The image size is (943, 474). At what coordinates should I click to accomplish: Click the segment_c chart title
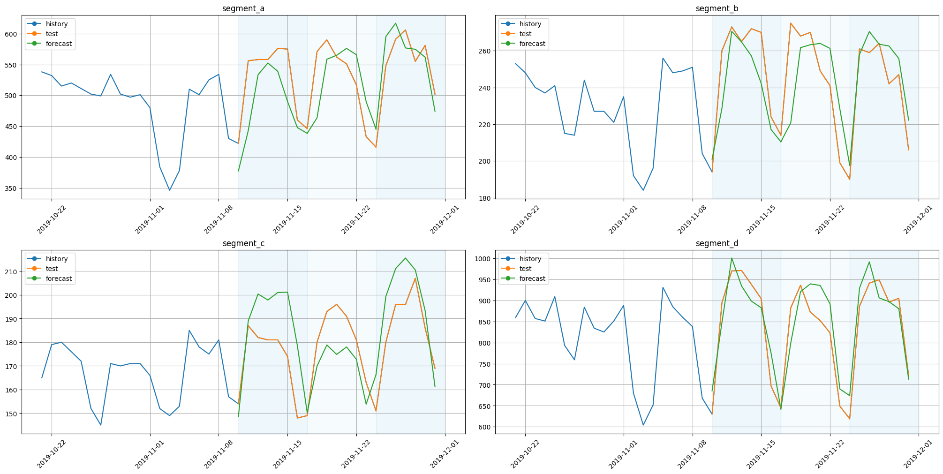click(243, 243)
